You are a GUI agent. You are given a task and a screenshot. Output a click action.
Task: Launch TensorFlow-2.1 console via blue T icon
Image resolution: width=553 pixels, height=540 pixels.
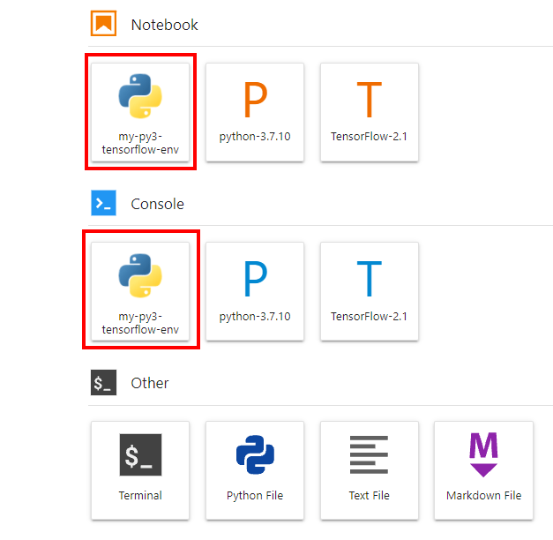369,279
